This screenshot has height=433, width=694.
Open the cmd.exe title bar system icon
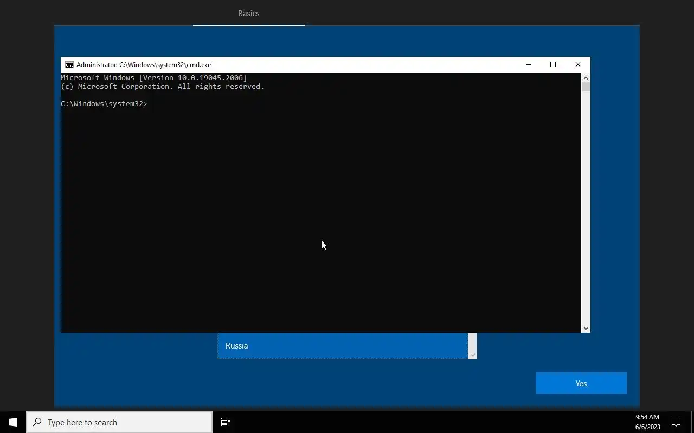coord(69,64)
